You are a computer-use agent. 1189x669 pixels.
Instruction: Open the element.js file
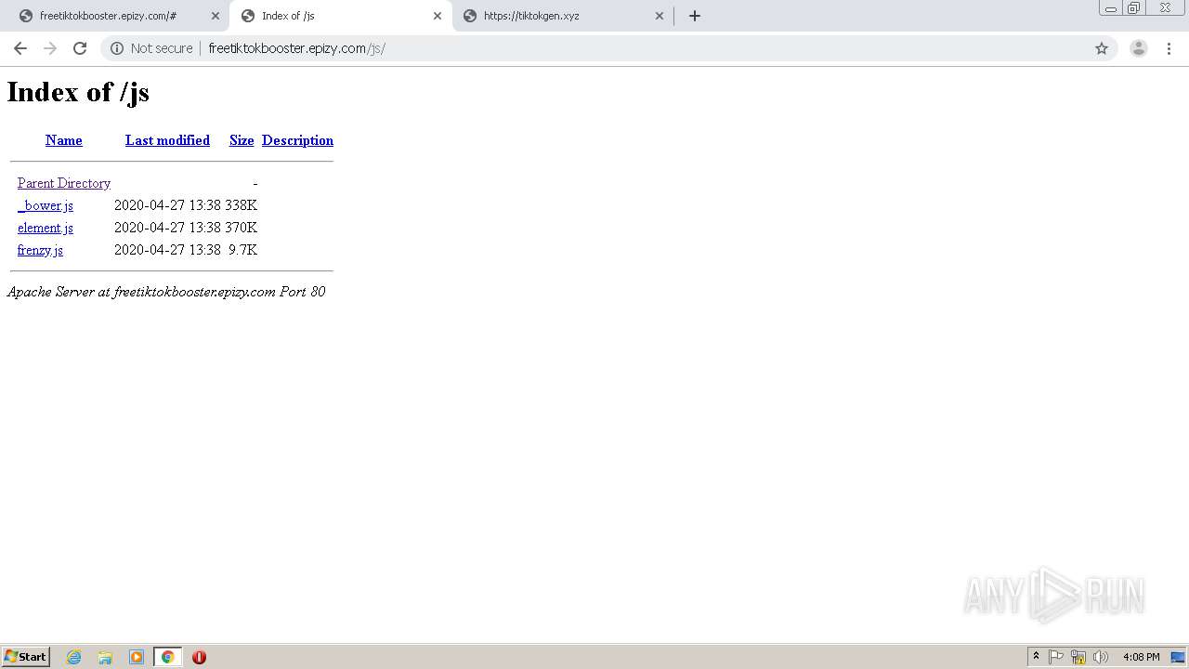click(46, 228)
